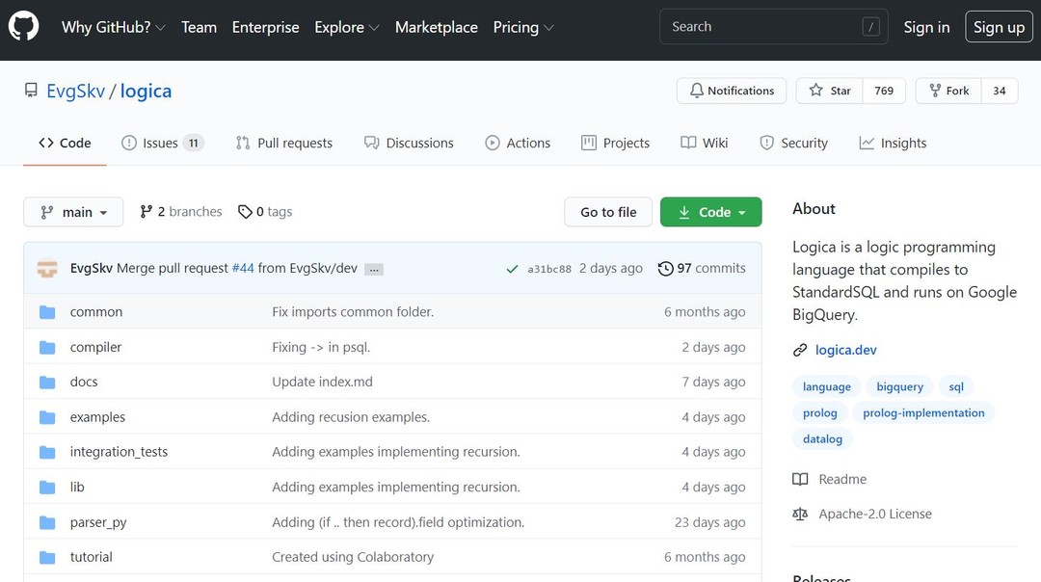
Task: Switch to the Code tab
Action: [x=66, y=143]
